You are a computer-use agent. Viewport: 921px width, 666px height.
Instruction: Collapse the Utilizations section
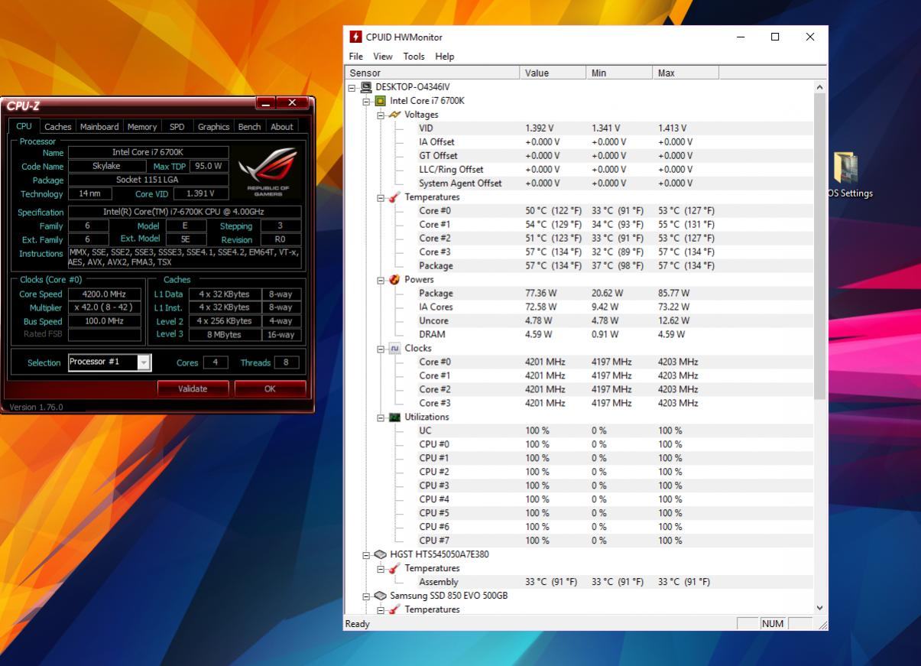(x=381, y=417)
